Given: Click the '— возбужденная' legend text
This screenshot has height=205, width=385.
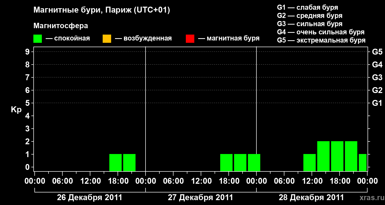Looking at the screenshot, I should [143, 38].
